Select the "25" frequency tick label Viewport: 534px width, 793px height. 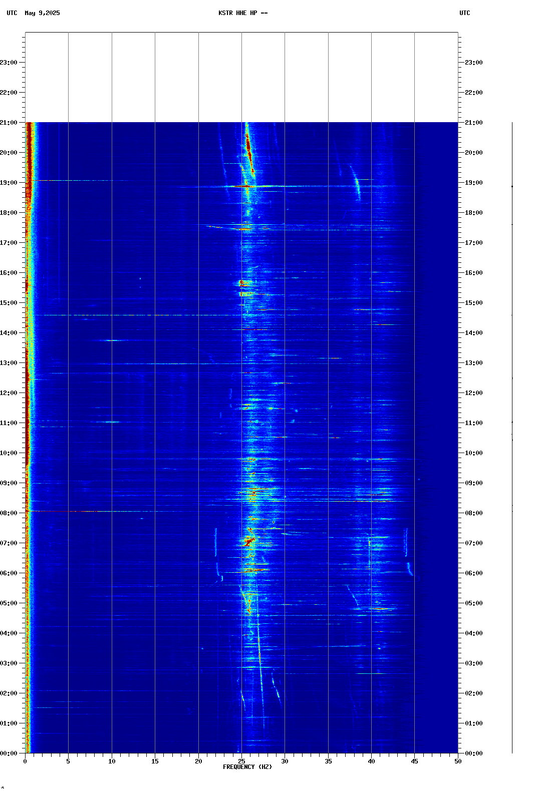pos(241,761)
